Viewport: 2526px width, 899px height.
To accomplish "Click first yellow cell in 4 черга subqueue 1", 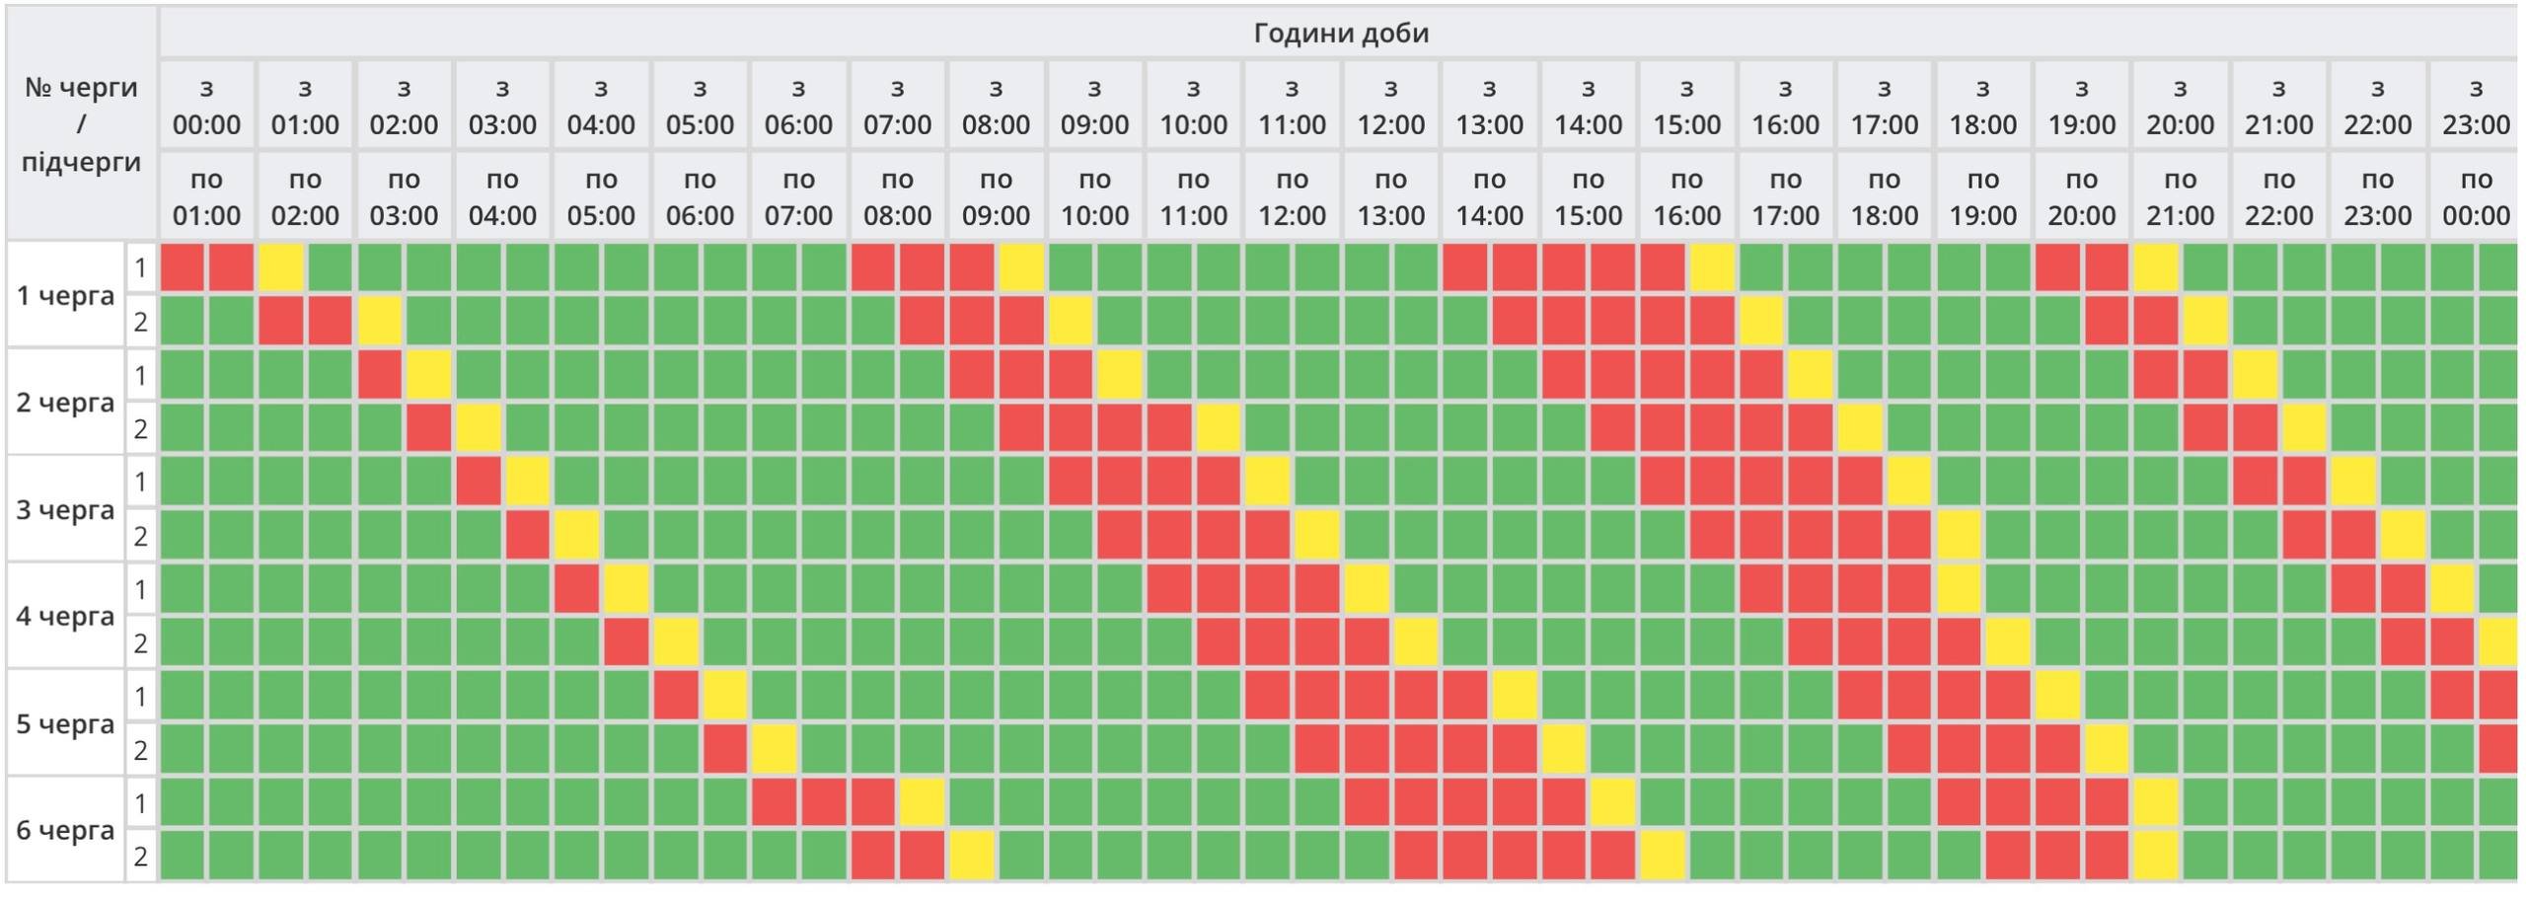I will 627,589.
